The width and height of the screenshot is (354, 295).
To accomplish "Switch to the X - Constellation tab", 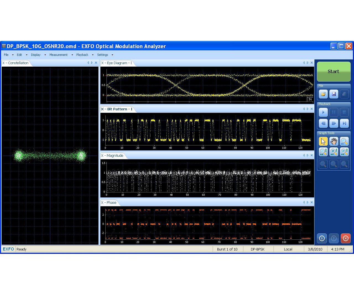I will tap(15, 63).
